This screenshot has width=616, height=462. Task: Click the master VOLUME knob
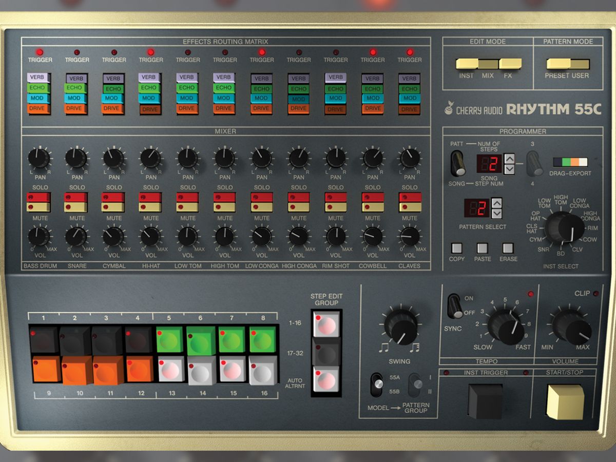[570, 325]
